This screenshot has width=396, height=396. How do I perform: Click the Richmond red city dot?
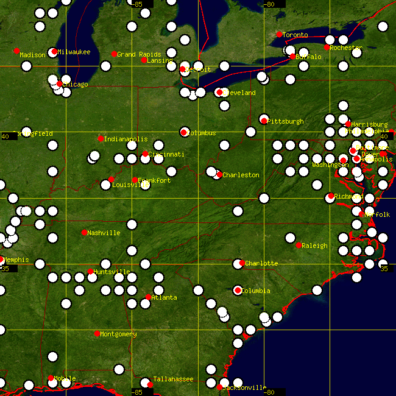click(x=331, y=196)
